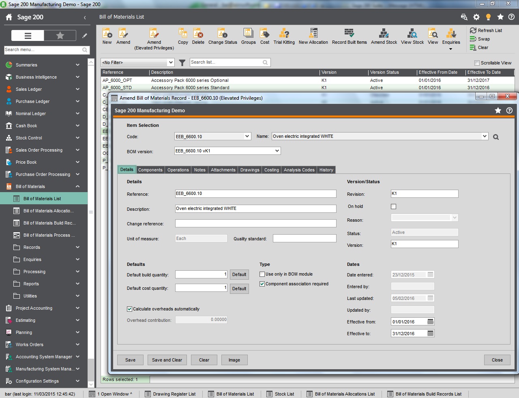Open Stock List in the window bar
This screenshot has height=398, width=519.
point(280,394)
